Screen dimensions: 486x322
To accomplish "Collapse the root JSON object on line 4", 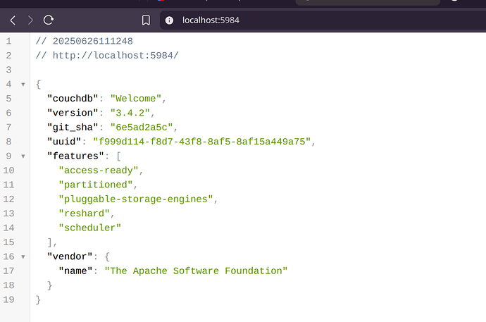I will [23, 85].
